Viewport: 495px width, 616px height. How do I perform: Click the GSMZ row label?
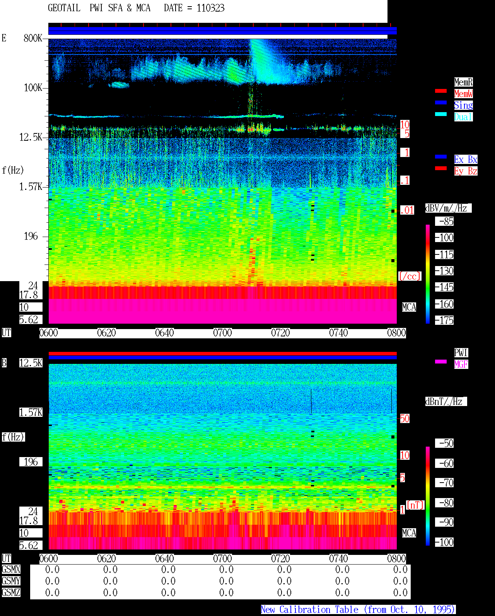coord(11,592)
